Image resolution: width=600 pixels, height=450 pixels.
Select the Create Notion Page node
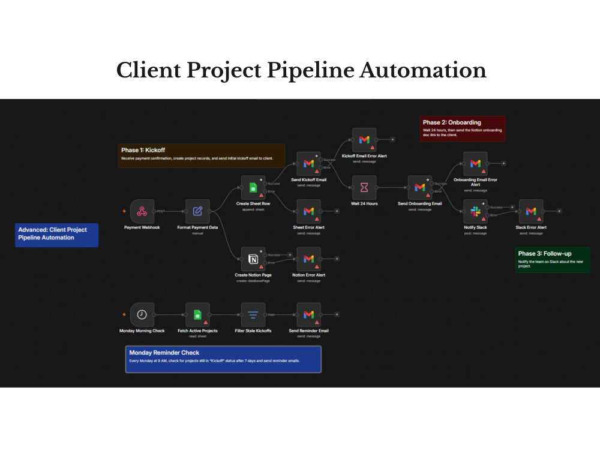click(x=253, y=259)
